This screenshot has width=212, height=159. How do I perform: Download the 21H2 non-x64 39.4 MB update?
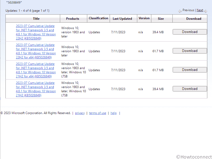[x=190, y=89]
